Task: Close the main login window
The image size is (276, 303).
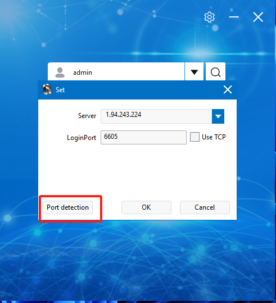Action: point(258,17)
